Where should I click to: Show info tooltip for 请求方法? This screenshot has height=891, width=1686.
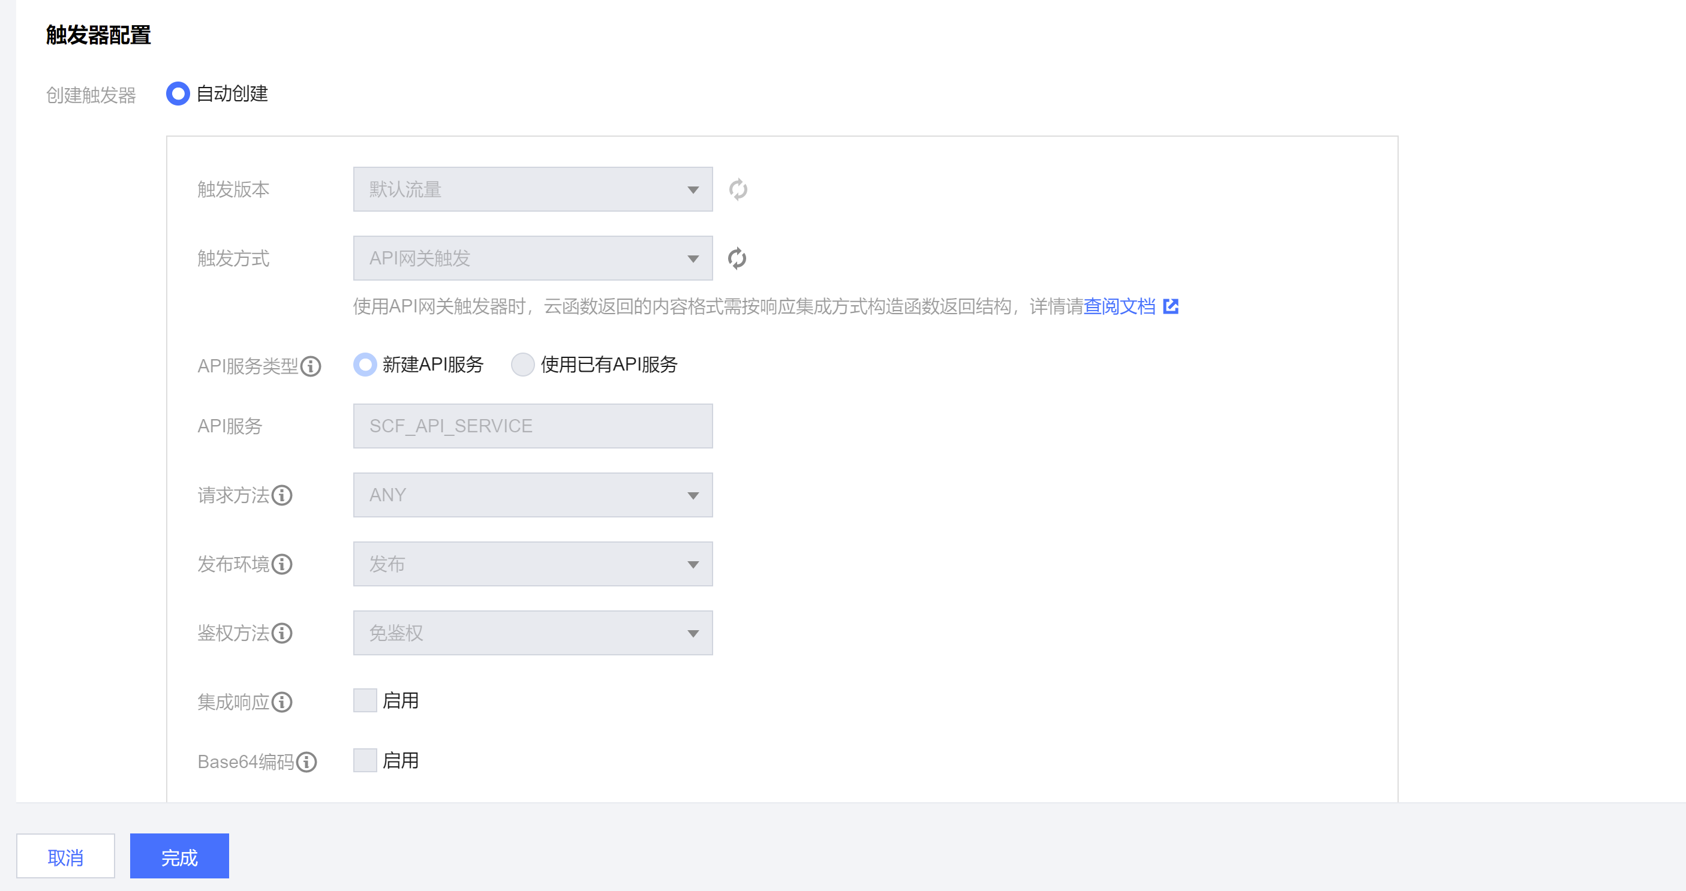[x=282, y=496]
